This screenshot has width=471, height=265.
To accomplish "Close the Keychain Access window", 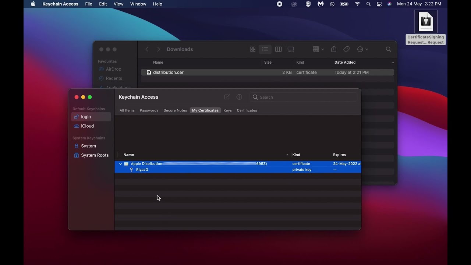I will click(x=77, y=97).
